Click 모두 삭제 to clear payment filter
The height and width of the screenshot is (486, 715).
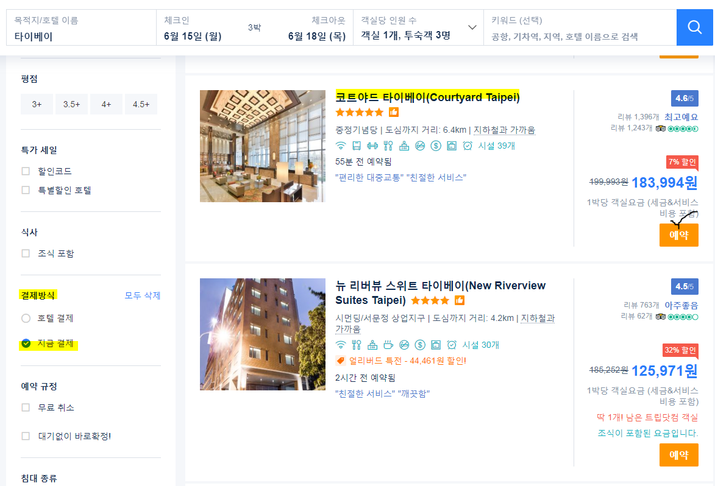[143, 295]
